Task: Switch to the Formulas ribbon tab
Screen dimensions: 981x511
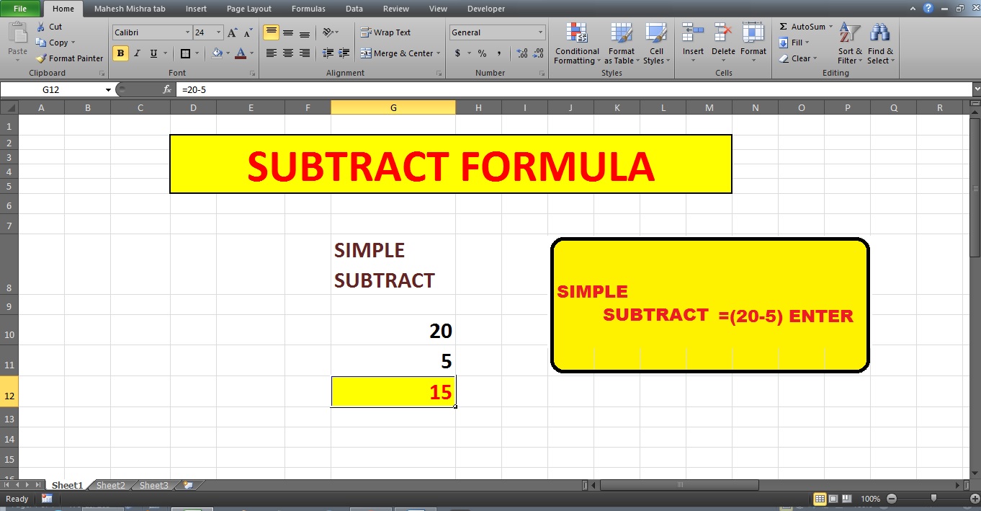Action: [x=308, y=9]
